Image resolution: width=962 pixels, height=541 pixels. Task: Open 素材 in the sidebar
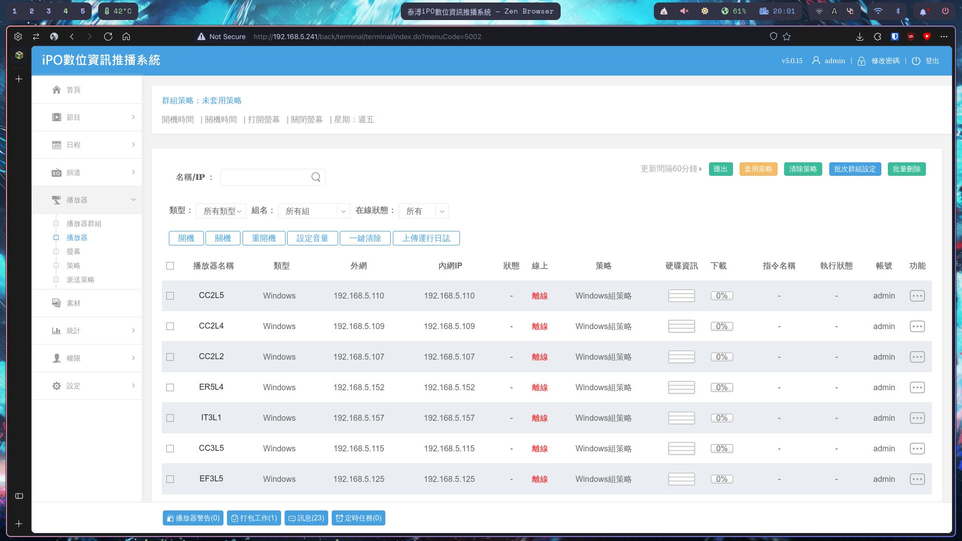(87, 303)
